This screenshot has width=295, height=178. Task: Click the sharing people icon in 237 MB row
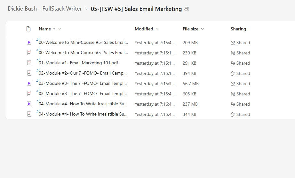233,104
